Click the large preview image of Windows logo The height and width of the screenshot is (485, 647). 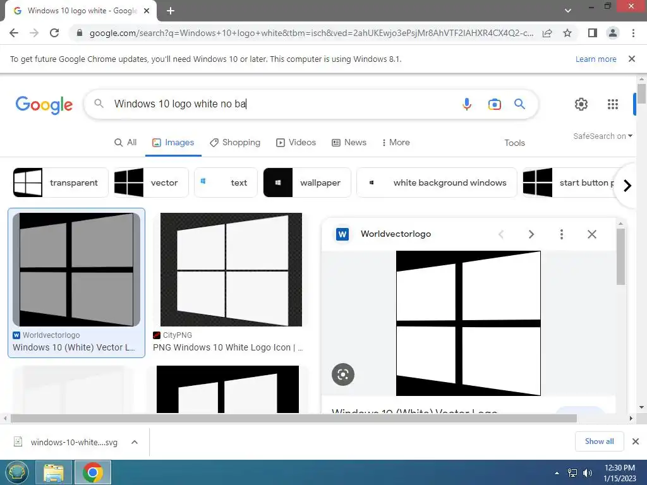click(x=468, y=323)
